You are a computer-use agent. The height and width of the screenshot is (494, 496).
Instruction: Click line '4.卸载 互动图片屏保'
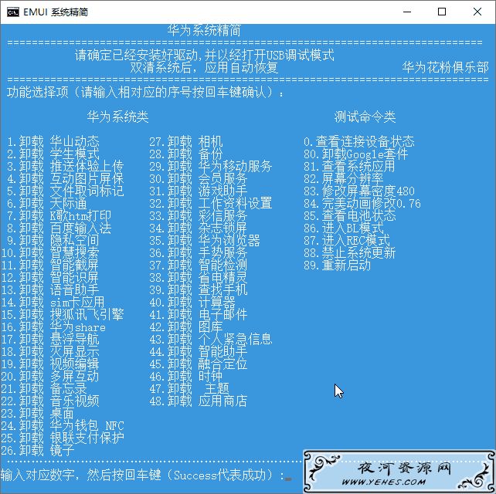coord(66,178)
